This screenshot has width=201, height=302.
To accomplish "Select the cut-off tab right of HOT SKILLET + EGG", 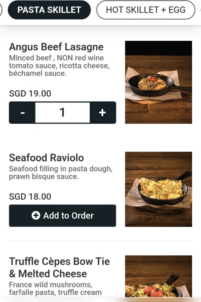I will [199, 10].
